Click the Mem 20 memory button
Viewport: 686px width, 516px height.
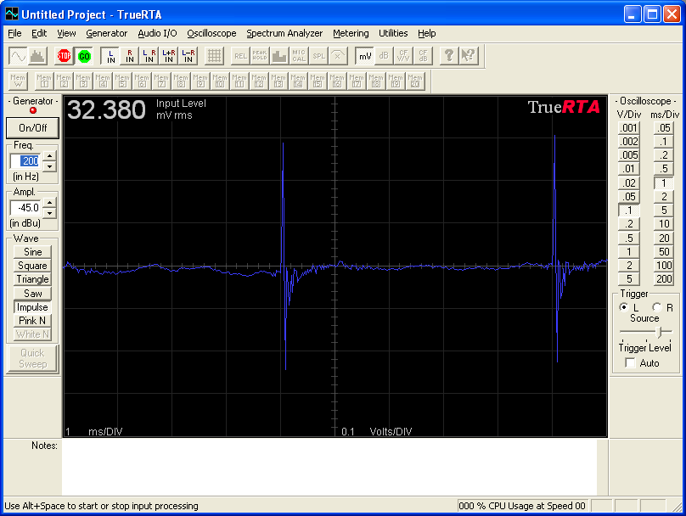[415, 81]
